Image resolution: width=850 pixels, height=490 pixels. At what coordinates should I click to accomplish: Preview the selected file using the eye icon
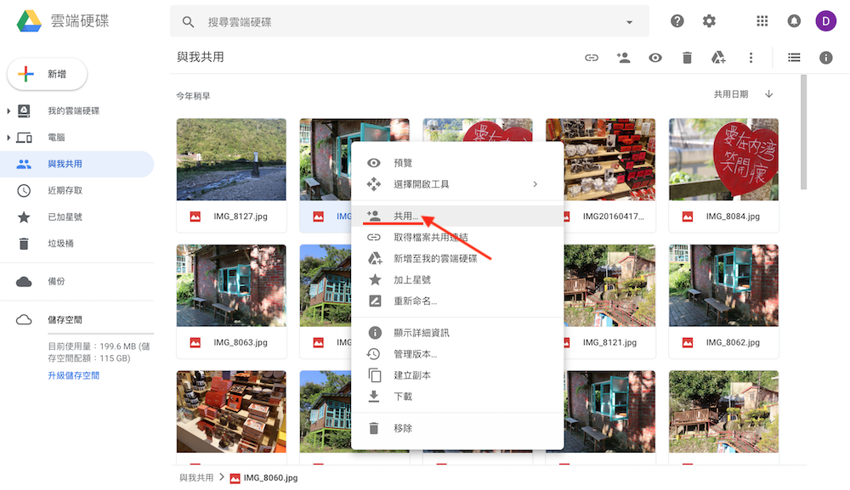point(654,57)
